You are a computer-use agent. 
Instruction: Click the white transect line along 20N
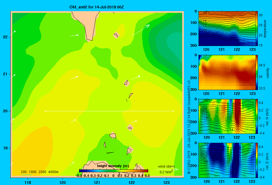point(109,111)
